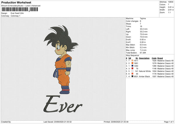The height and width of the screenshot is (124, 175).
Task: Click the "Production Worksheet" title
Action: pyautogui.click(x=16, y=3)
